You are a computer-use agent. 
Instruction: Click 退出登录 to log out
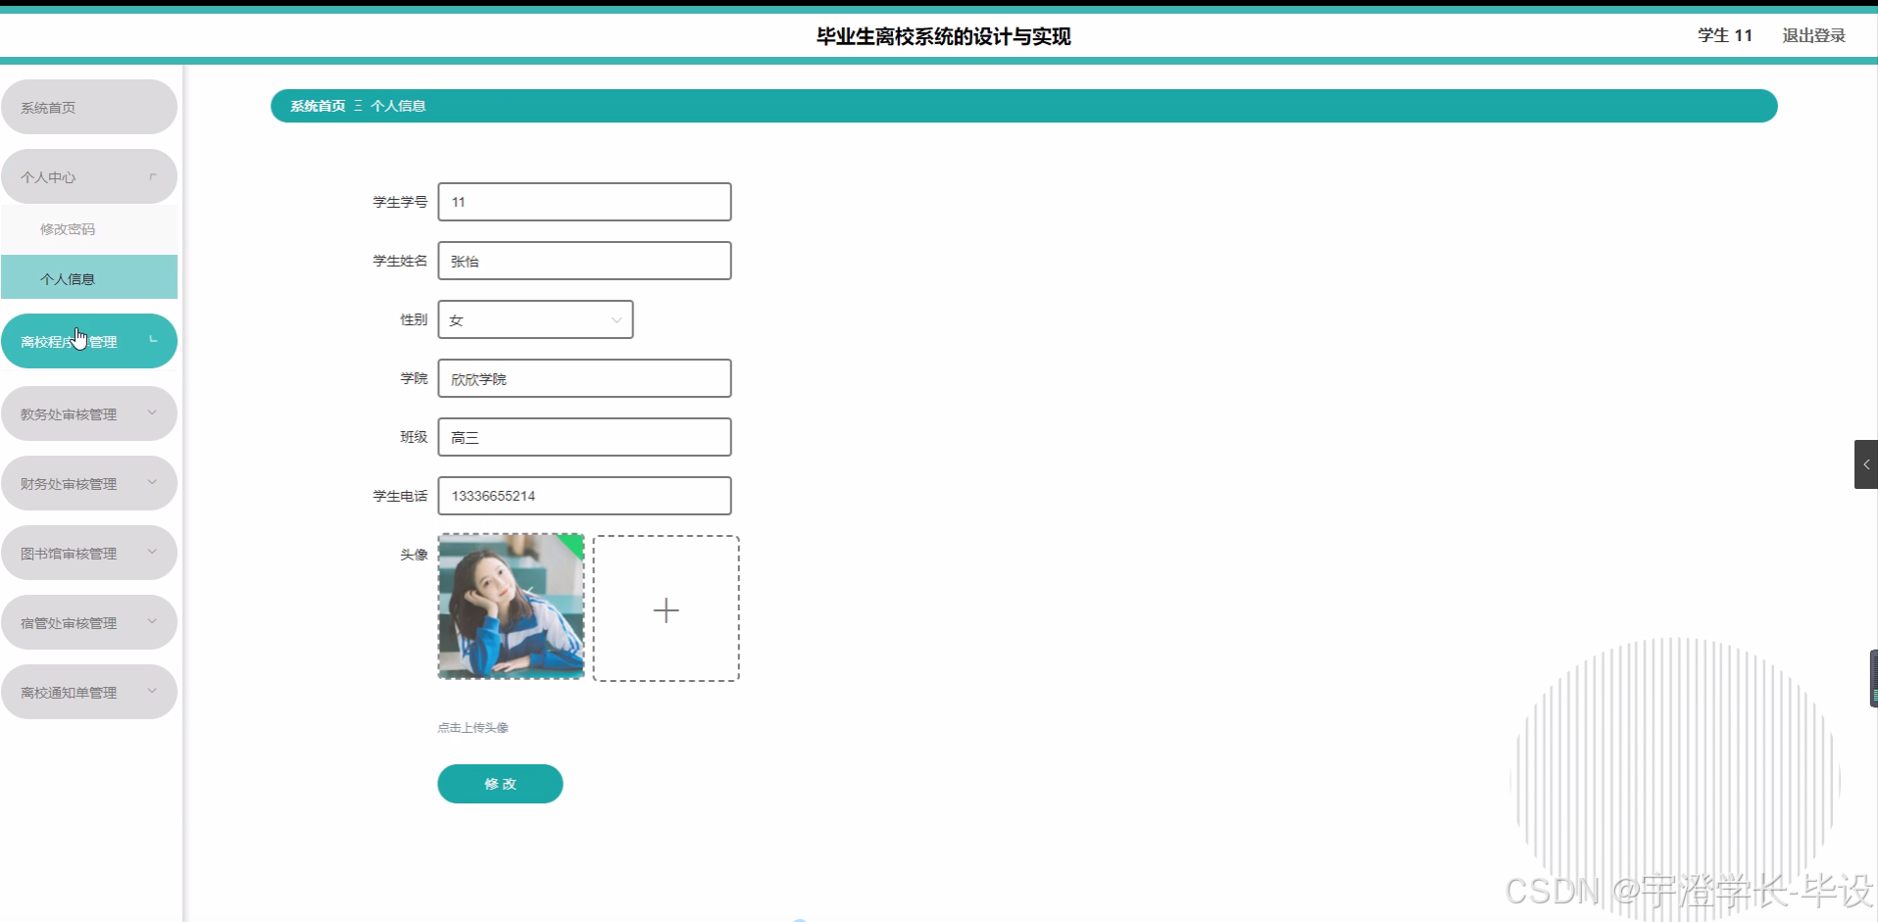(1812, 35)
